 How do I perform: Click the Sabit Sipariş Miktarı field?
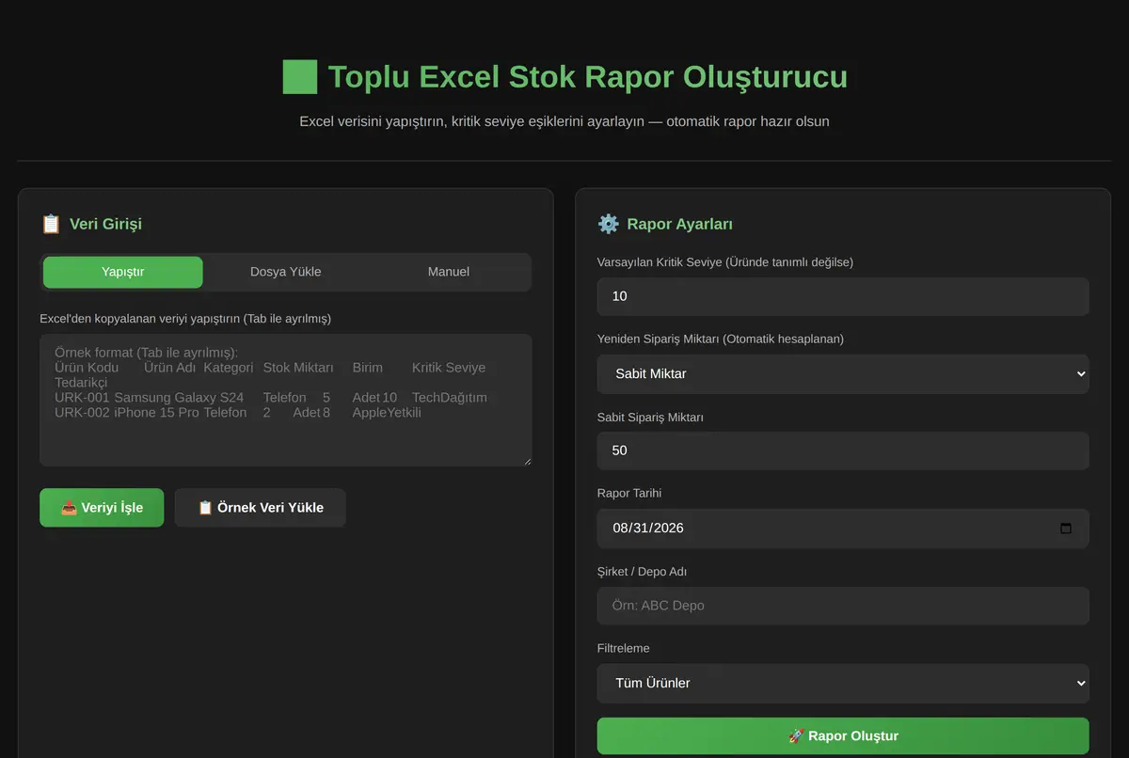click(843, 450)
